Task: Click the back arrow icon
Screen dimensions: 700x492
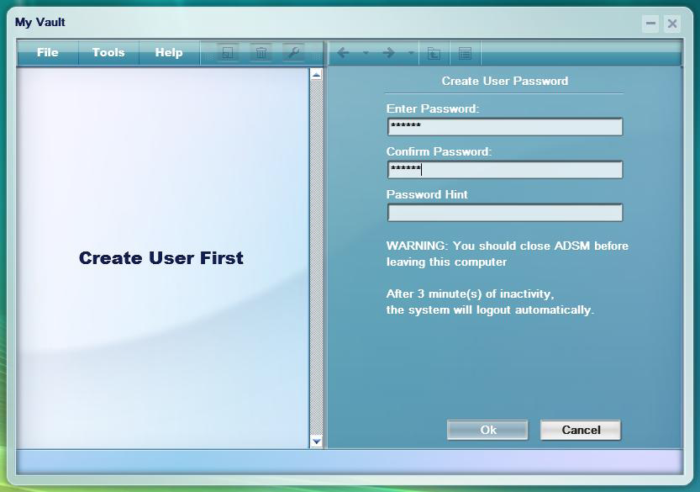Action: click(x=344, y=53)
